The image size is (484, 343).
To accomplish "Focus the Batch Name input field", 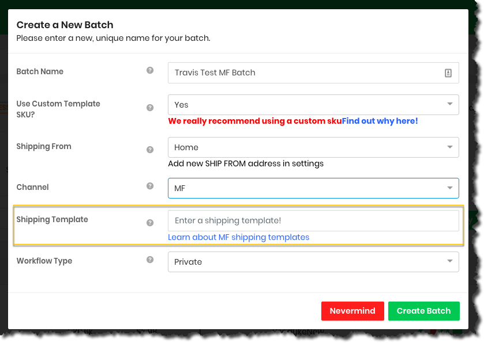I will tap(313, 73).
